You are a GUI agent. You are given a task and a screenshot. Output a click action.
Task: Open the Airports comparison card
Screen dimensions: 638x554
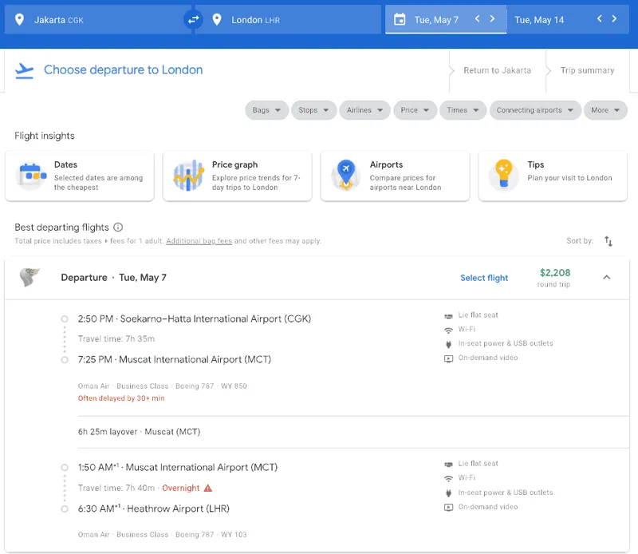tap(395, 176)
